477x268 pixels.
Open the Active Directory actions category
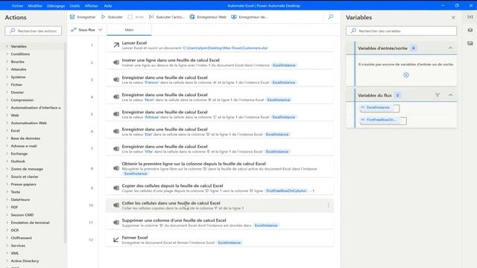click(x=25, y=261)
